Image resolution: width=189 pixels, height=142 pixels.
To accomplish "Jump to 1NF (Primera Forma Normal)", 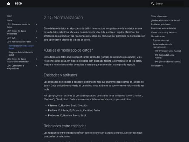I will [x=168, y=51].
